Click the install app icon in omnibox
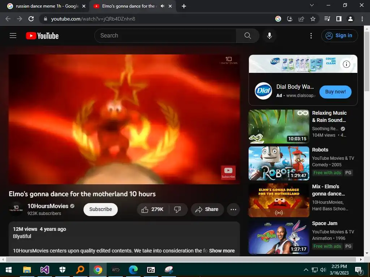This screenshot has width=370, height=277. 290,19
